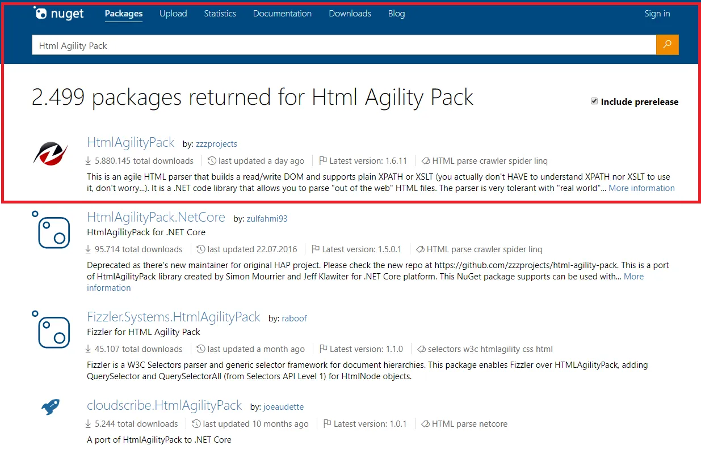Click More information link for HtmlAgilityPack
This screenshot has height=454, width=701.
tap(641, 188)
